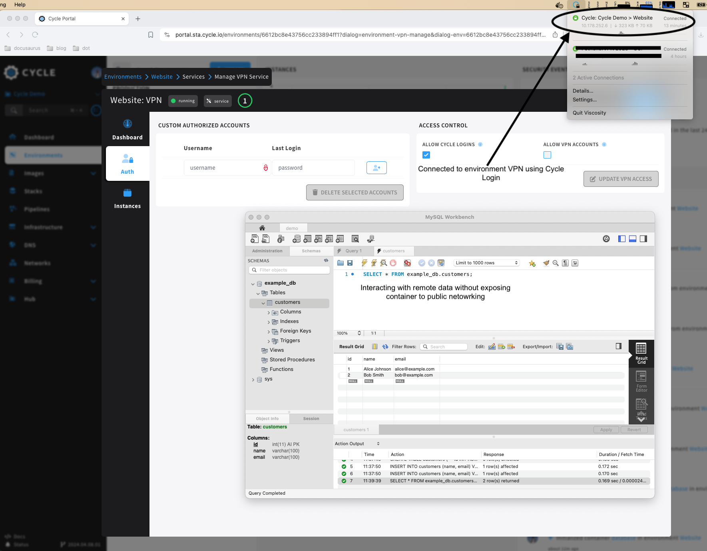The width and height of the screenshot is (707, 551).
Task: Click the add snippet star icon
Action: click(x=532, y=263)
